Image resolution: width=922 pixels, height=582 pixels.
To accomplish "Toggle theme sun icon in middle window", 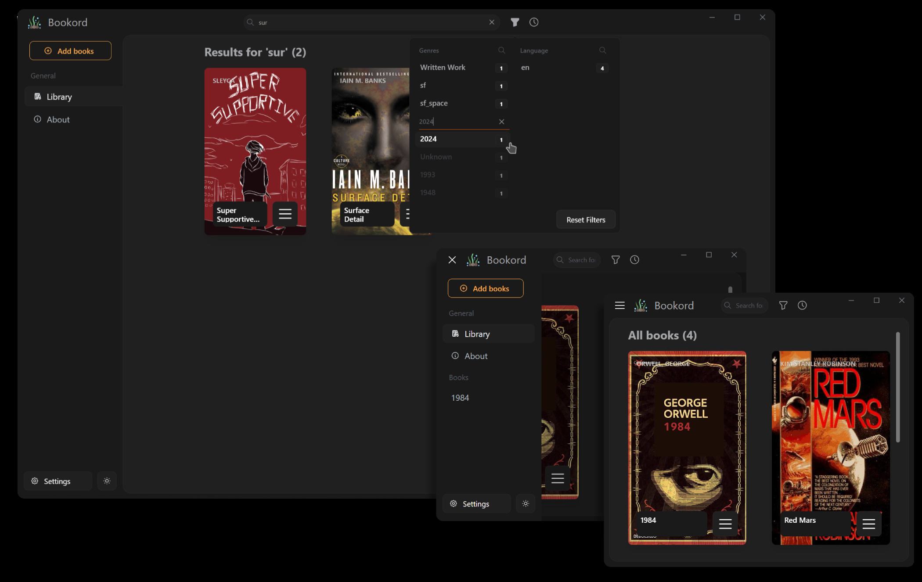I will [526, 503].
